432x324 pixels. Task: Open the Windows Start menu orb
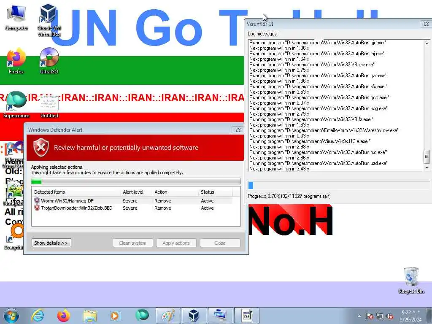pos(11,316)
